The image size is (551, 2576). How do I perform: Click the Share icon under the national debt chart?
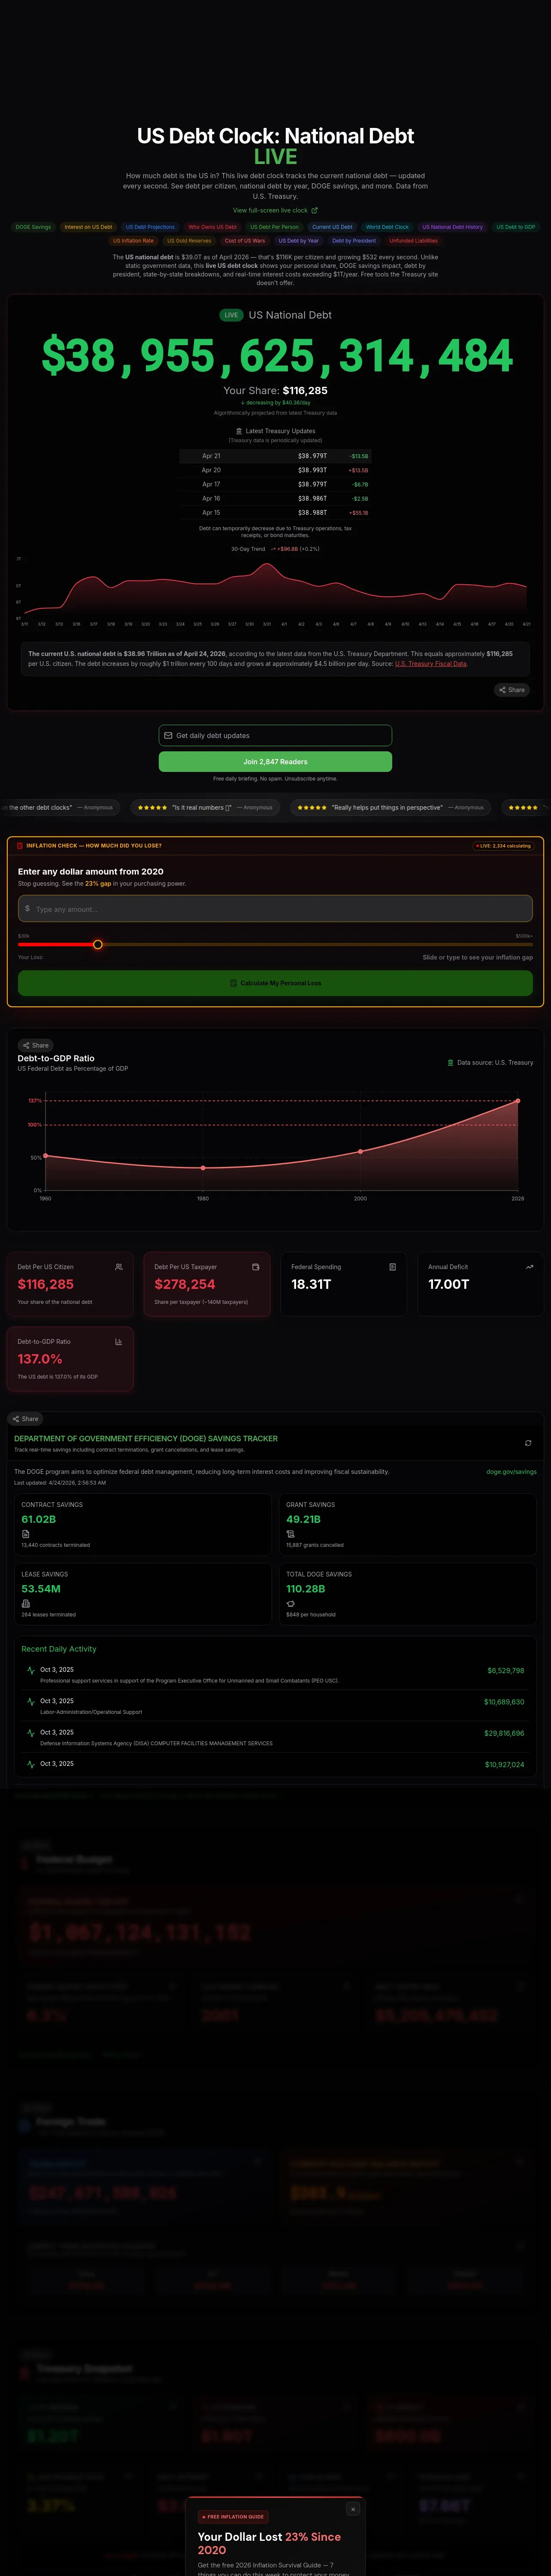tap(512, 690)
